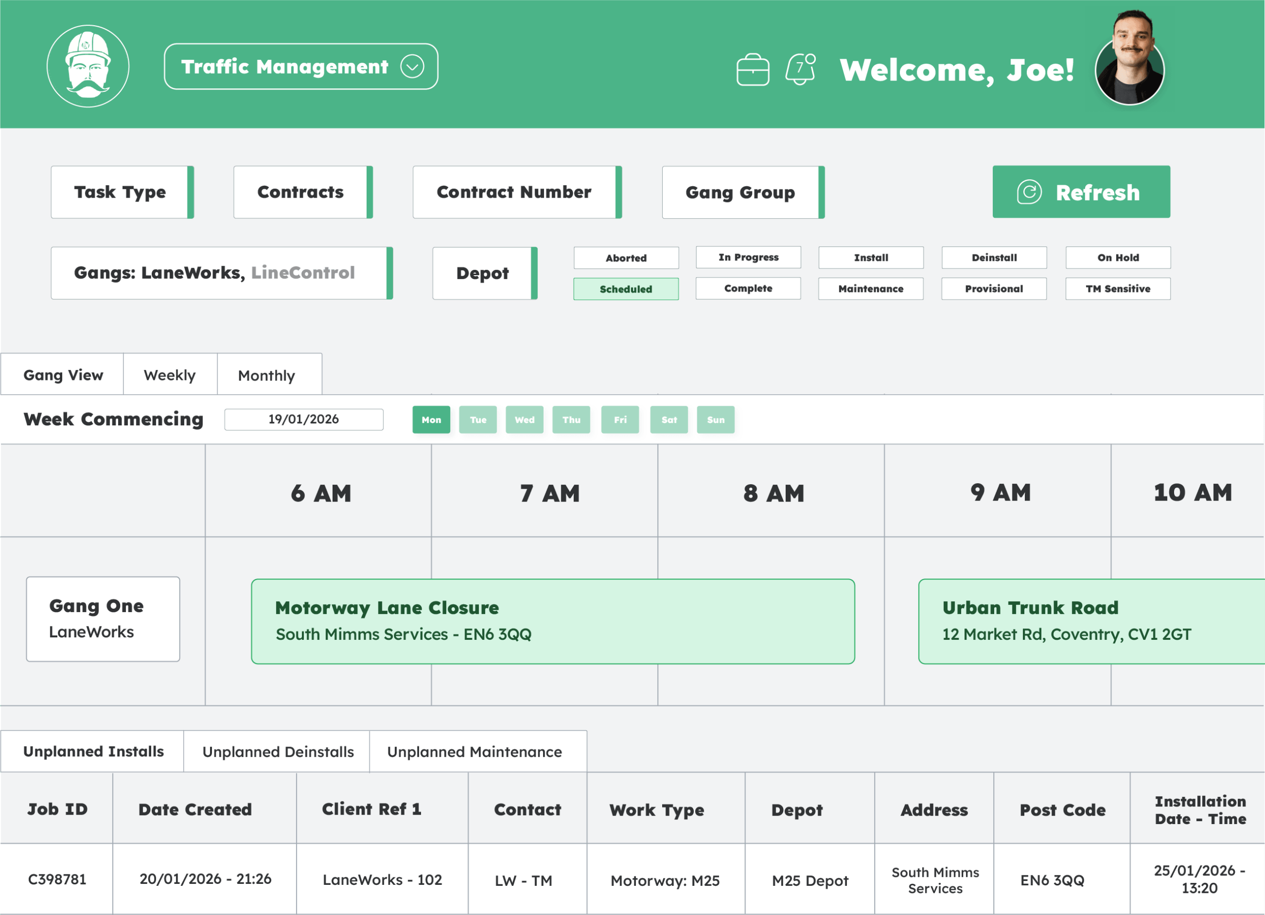Select the Thu day button

(x=571, y=419)
